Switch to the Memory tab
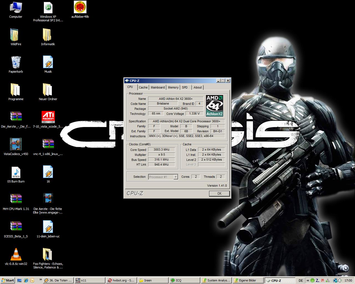The image size is (355, 284). (x=173, y=87)
